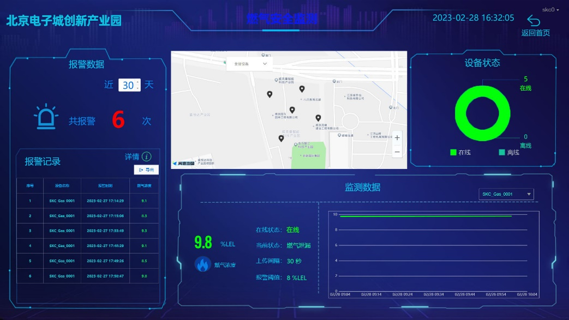Click the 监测数据 panel title
The height and width of the screenshot is (320, 569).
[363, 187]
